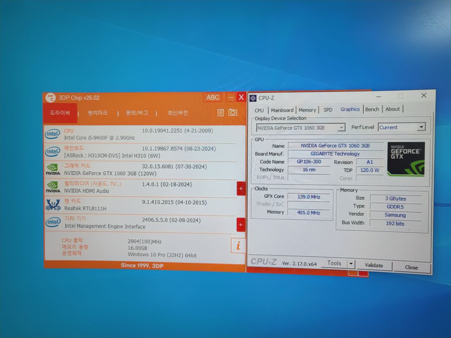Image resolution: width=451 pixels, height=338 pixels.
Task: Open the 문의/버그 tab
Action: 137,113
